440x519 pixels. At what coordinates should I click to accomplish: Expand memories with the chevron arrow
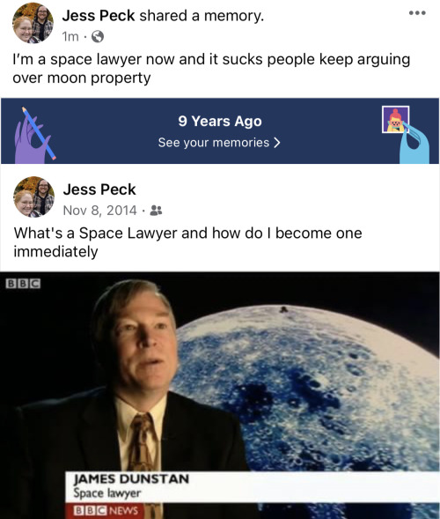point(277,143)
